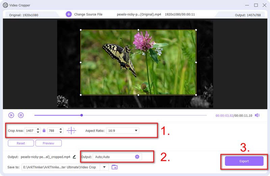Click the top-left crop handle

point(81,30)
